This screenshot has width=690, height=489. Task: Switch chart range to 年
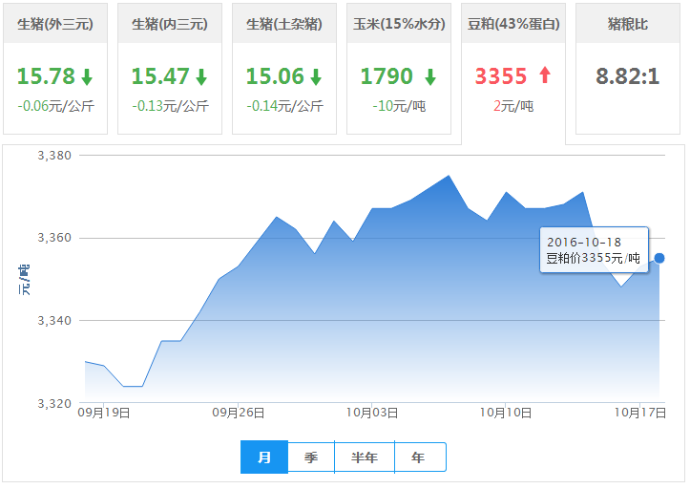(420, 457)
